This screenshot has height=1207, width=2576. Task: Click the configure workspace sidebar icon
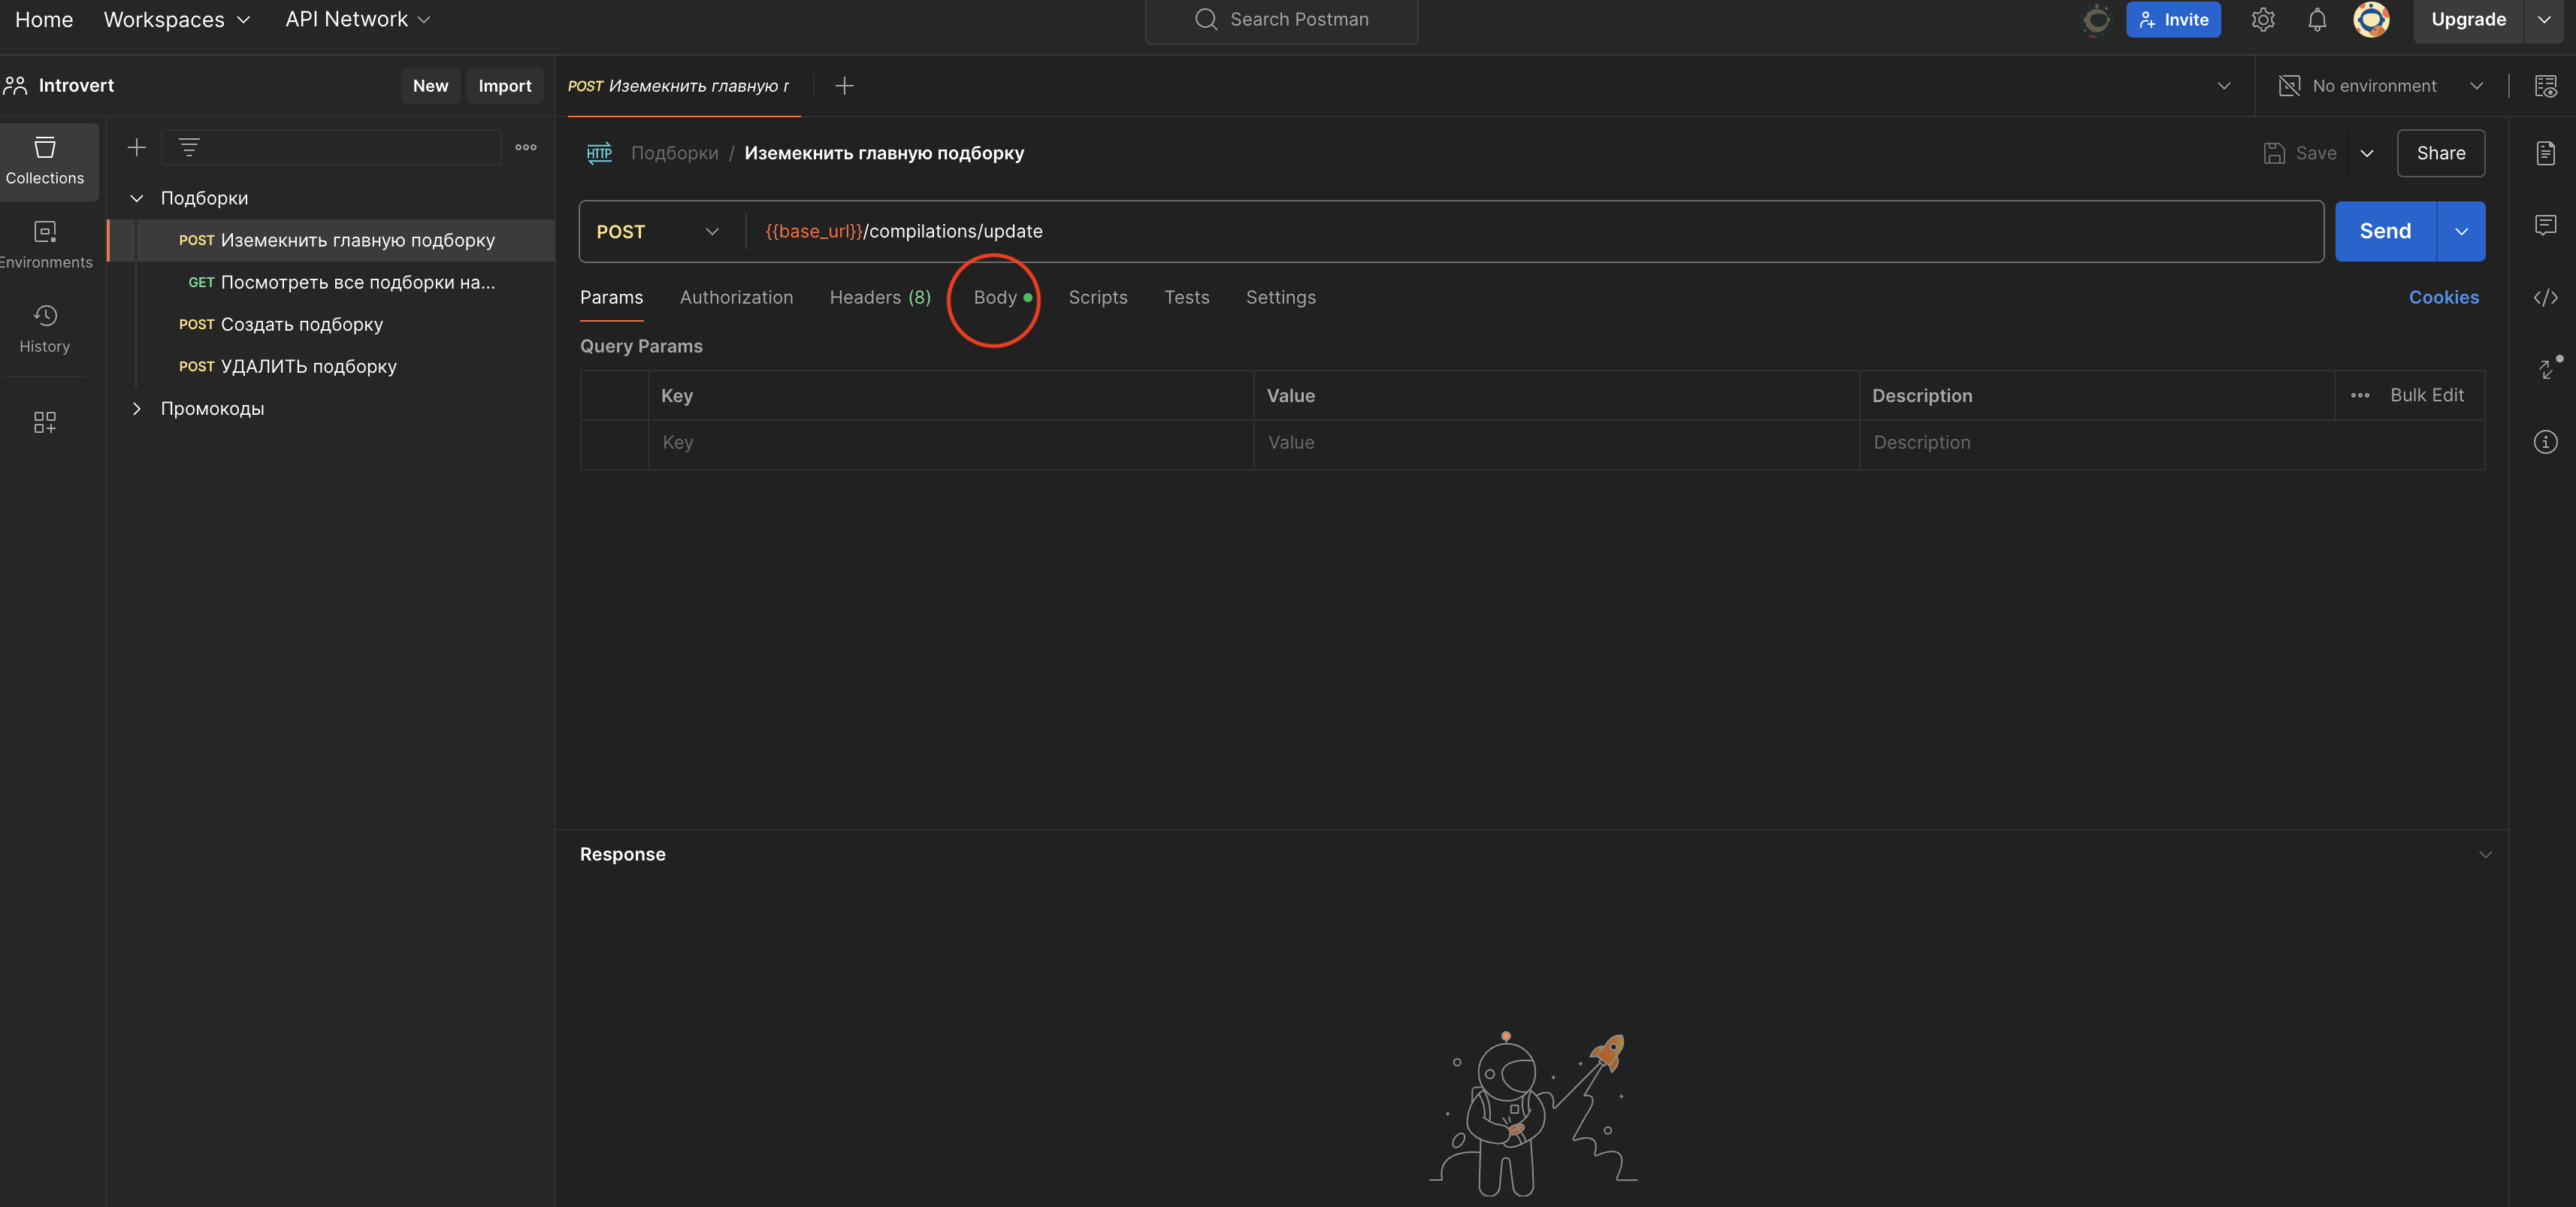[45, 422]
